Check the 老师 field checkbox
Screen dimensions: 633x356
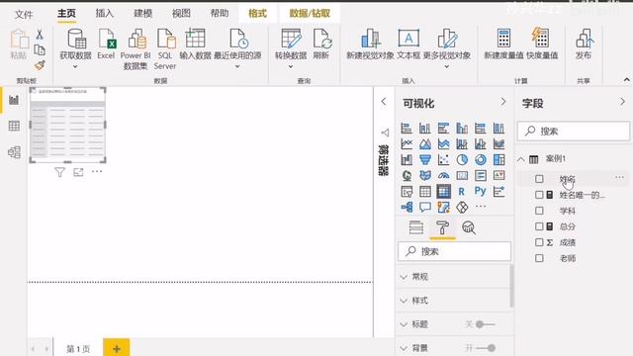(539, 258)
